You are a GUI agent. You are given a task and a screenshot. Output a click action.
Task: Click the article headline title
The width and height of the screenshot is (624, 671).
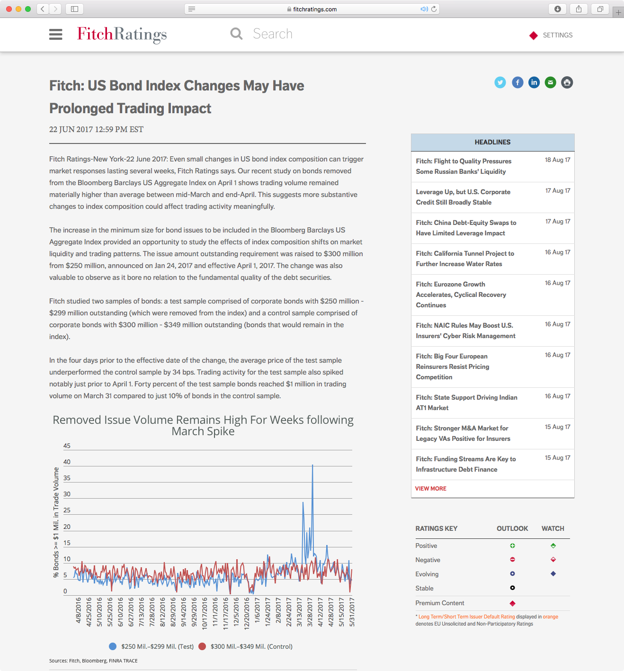[x=177, y=97]
